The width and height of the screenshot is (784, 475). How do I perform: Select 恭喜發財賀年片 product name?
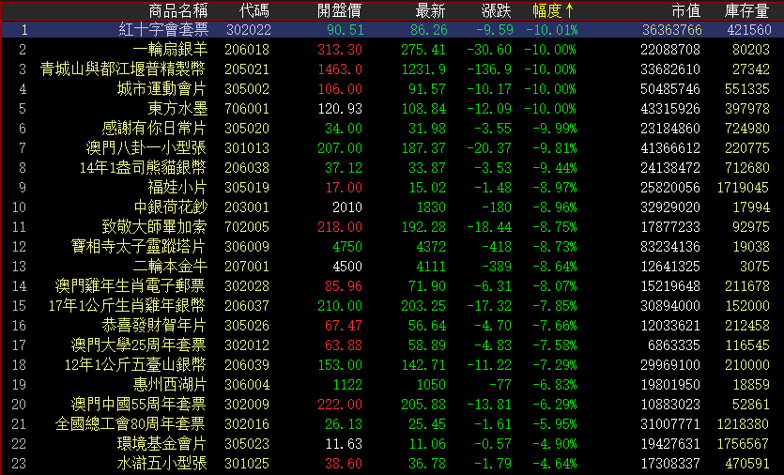[154, 326]
